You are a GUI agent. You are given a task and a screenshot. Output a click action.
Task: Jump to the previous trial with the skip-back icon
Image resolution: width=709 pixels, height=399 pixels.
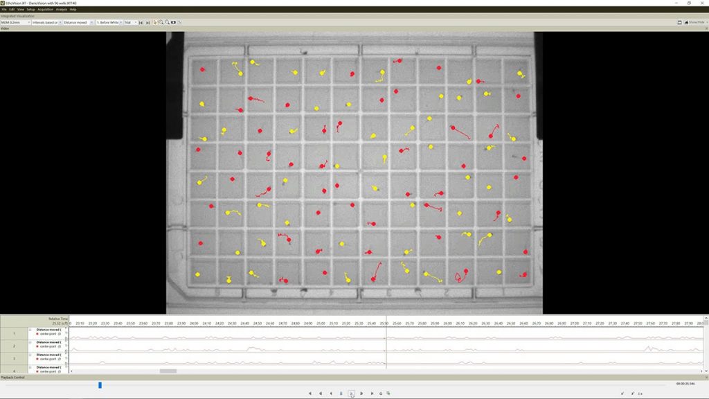(x=140, y=21)
